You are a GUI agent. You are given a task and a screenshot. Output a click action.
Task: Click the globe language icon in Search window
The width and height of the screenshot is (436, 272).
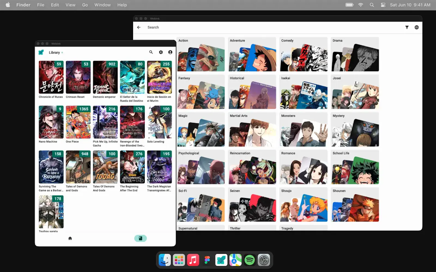coord(417,27)
